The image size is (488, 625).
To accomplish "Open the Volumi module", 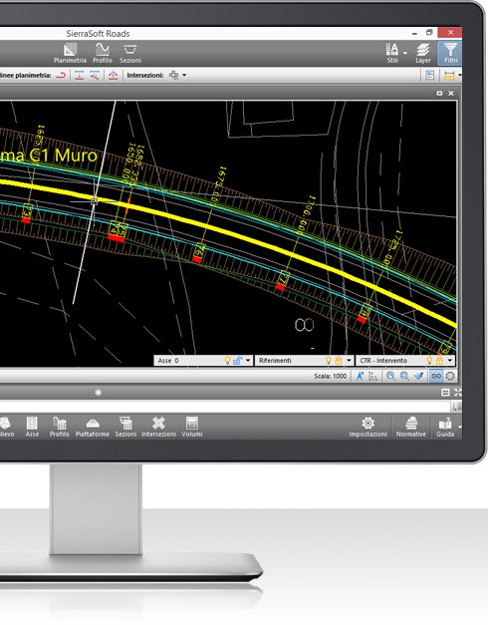I will [x=192, y=427].
